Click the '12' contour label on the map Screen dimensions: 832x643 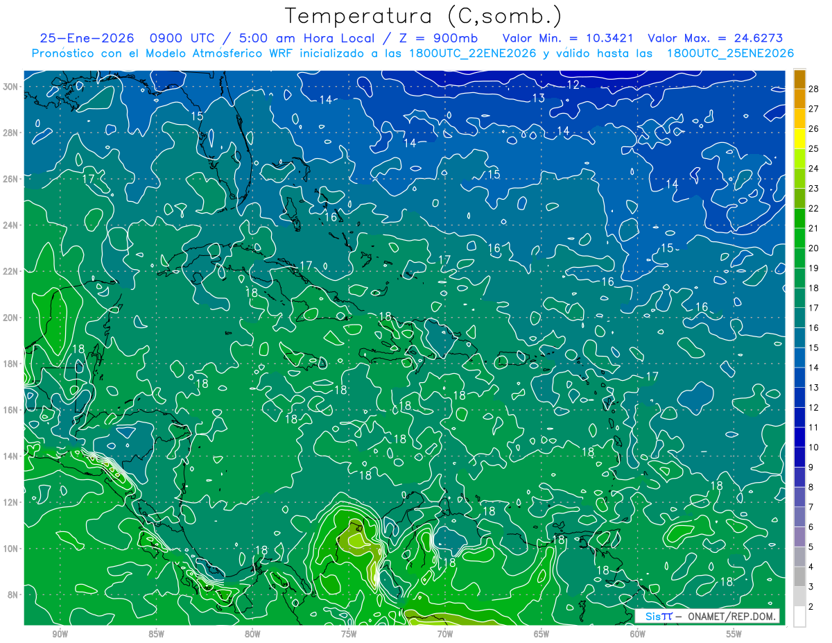click(x=573, y=85)
